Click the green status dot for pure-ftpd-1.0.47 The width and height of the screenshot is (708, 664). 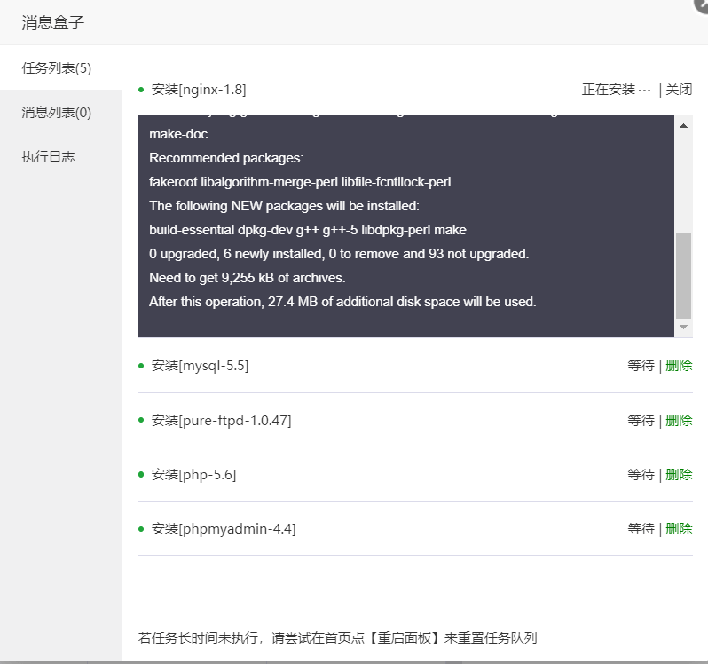(141, 420)
